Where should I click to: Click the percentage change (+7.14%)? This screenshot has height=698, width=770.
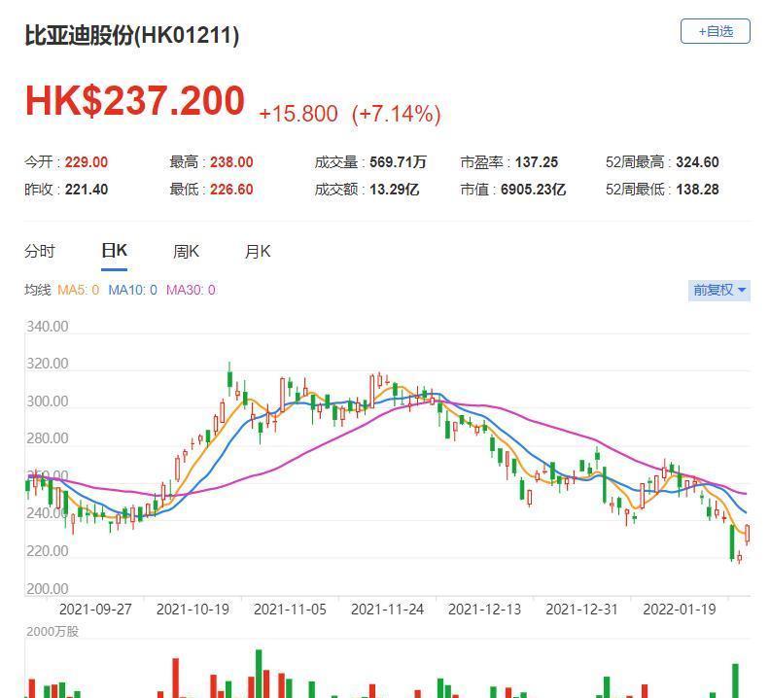click(x=397, y=114)
